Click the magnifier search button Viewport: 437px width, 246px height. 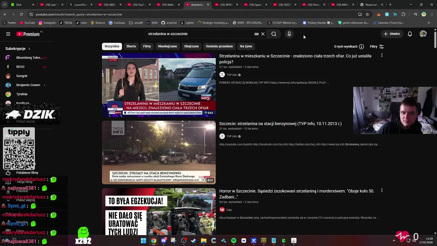(x=274, y=34)
